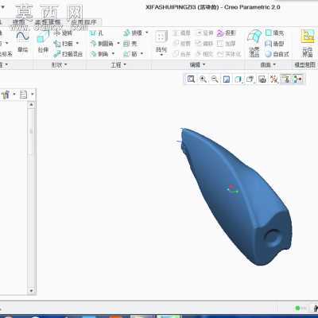Select the Hole (孔) tool
Screen dimensions: 318x318
(x=96, y=33)
